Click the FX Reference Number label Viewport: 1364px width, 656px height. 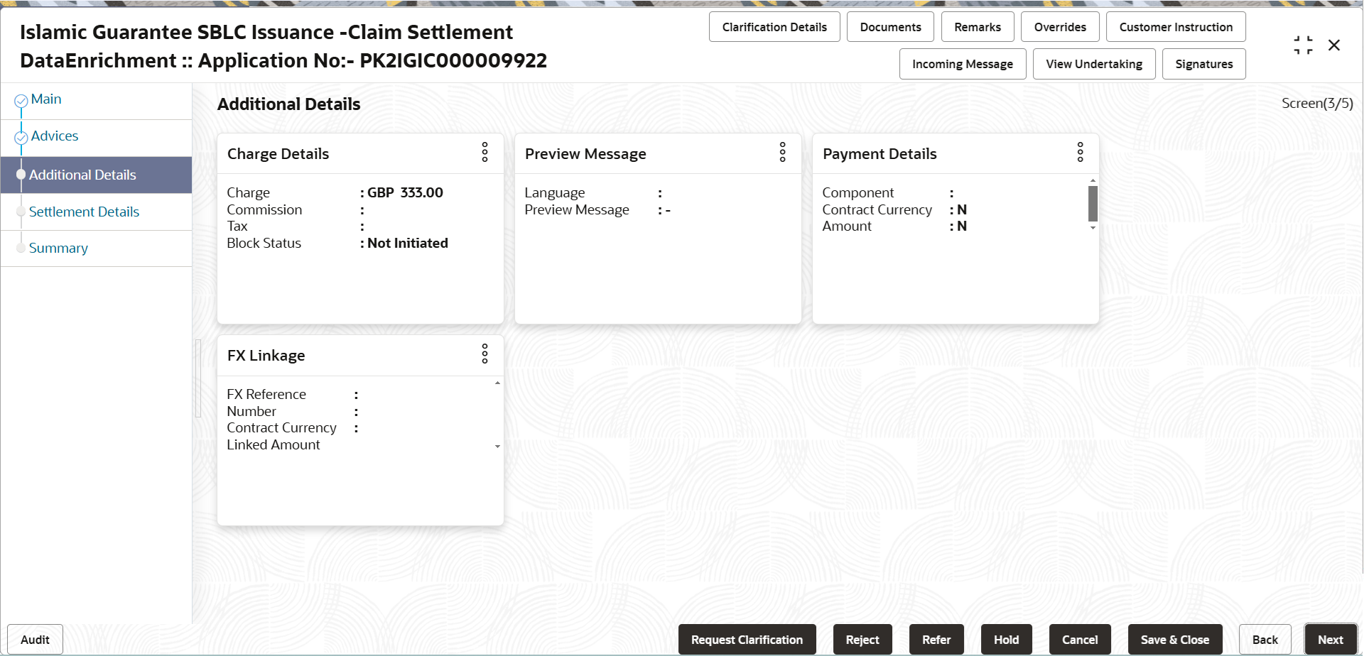click(266, 403)
